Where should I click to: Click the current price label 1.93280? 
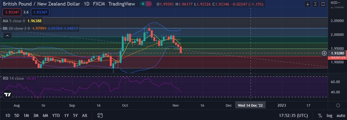pos(338,53)
